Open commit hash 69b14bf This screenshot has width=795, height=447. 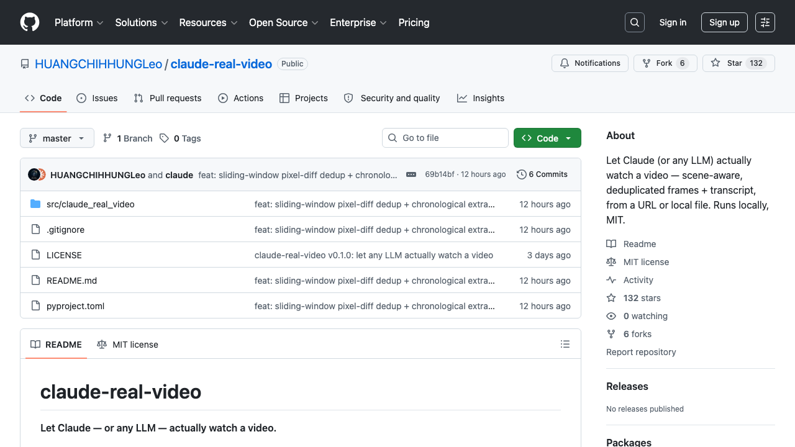(440, 174)
